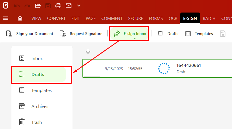Expand the quick access toolbar dropdown
The image size is (232, 129).
[x=79, y=6]
